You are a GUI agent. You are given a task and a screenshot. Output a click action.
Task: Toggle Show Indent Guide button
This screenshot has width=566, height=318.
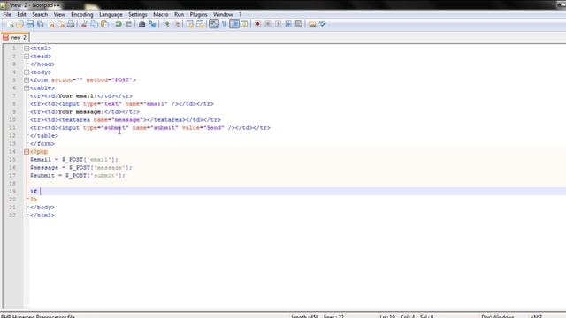234,24
